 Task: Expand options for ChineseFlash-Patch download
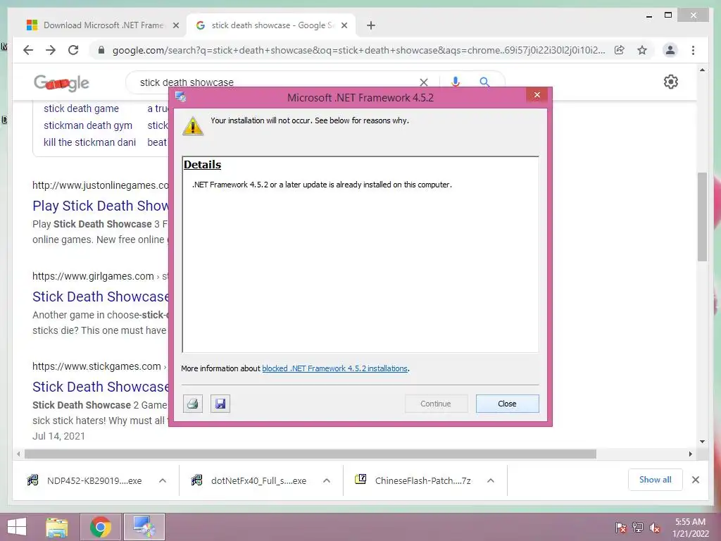491,480
